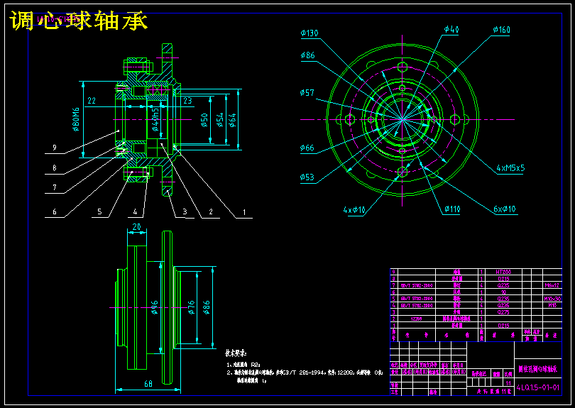Click the yellow title text 调心球轴承

tap(79, 21)
